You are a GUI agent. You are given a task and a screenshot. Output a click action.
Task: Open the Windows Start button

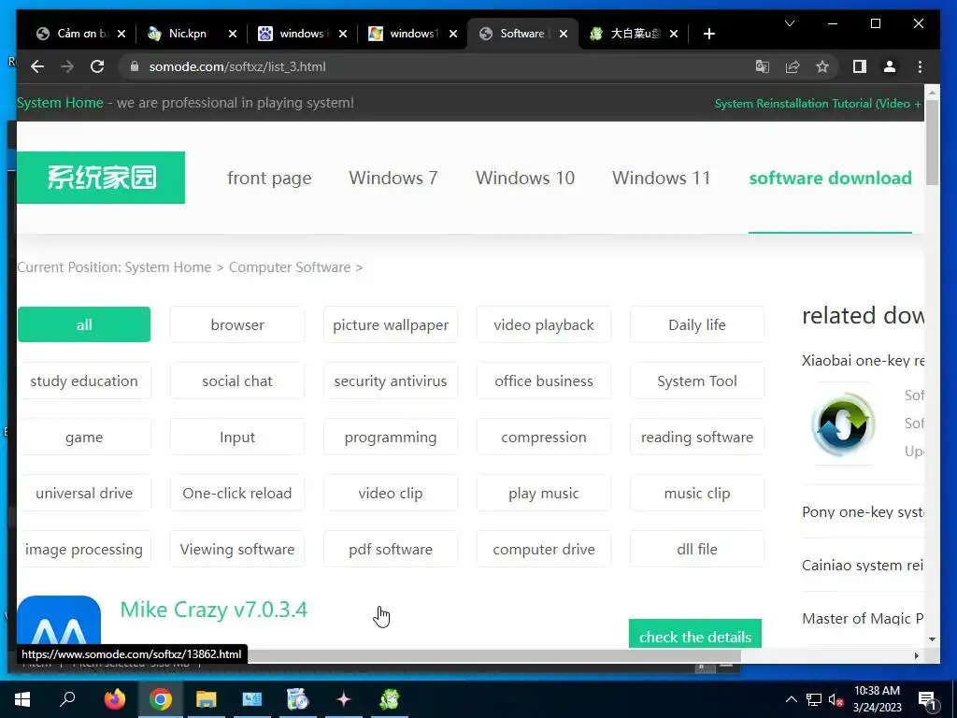click(22, 699)
